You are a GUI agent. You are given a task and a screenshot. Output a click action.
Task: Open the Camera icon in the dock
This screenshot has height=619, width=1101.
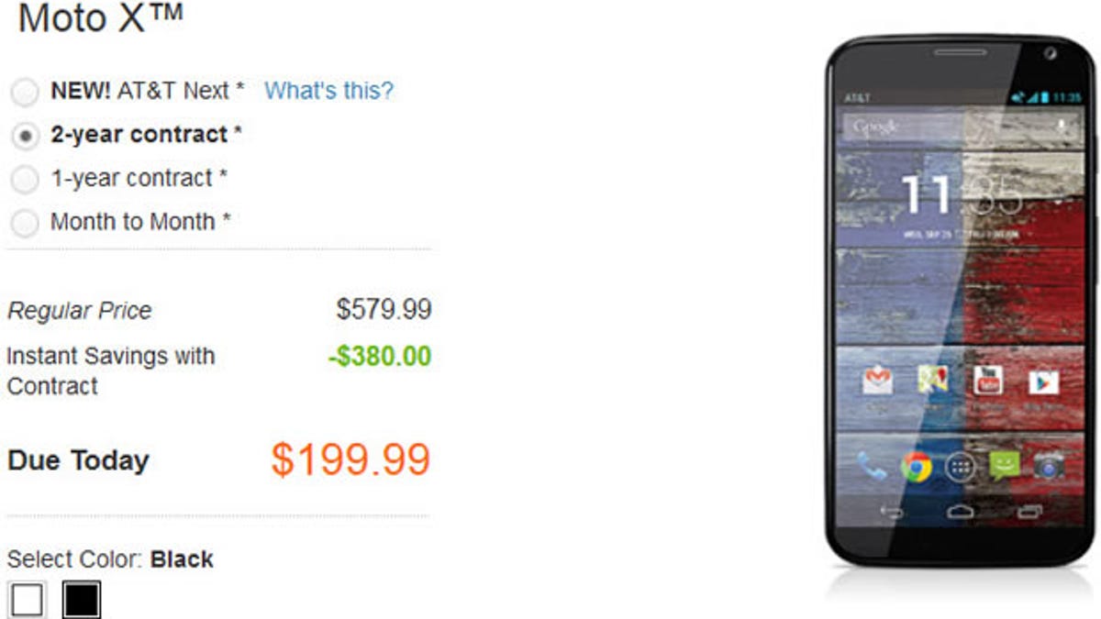coord(1049,467)
